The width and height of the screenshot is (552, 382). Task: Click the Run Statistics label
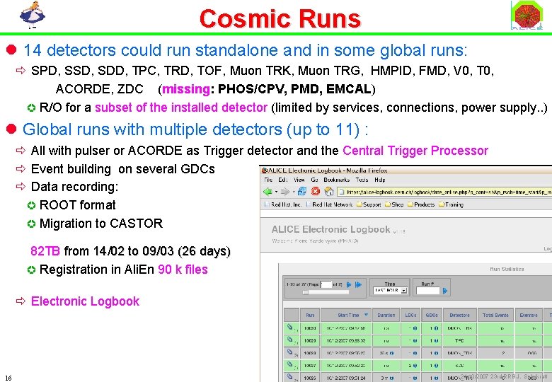point(507,269)
